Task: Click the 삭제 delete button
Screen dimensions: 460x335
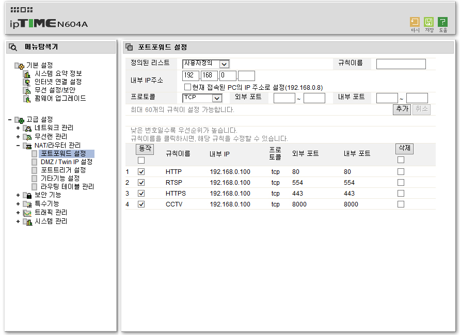Action: tap(405, 148)
